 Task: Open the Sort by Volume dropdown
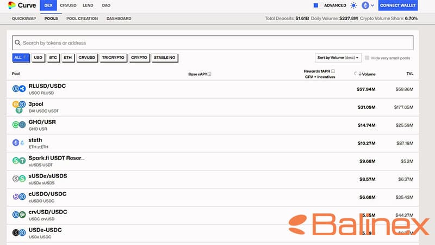tap(338, 58)
